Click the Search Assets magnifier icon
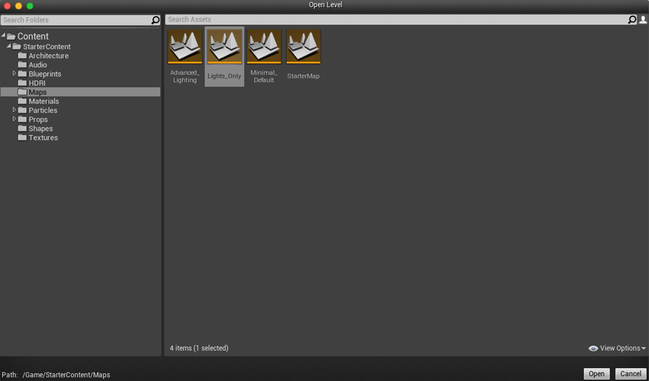The image size is (649, 381). [632, 19]
